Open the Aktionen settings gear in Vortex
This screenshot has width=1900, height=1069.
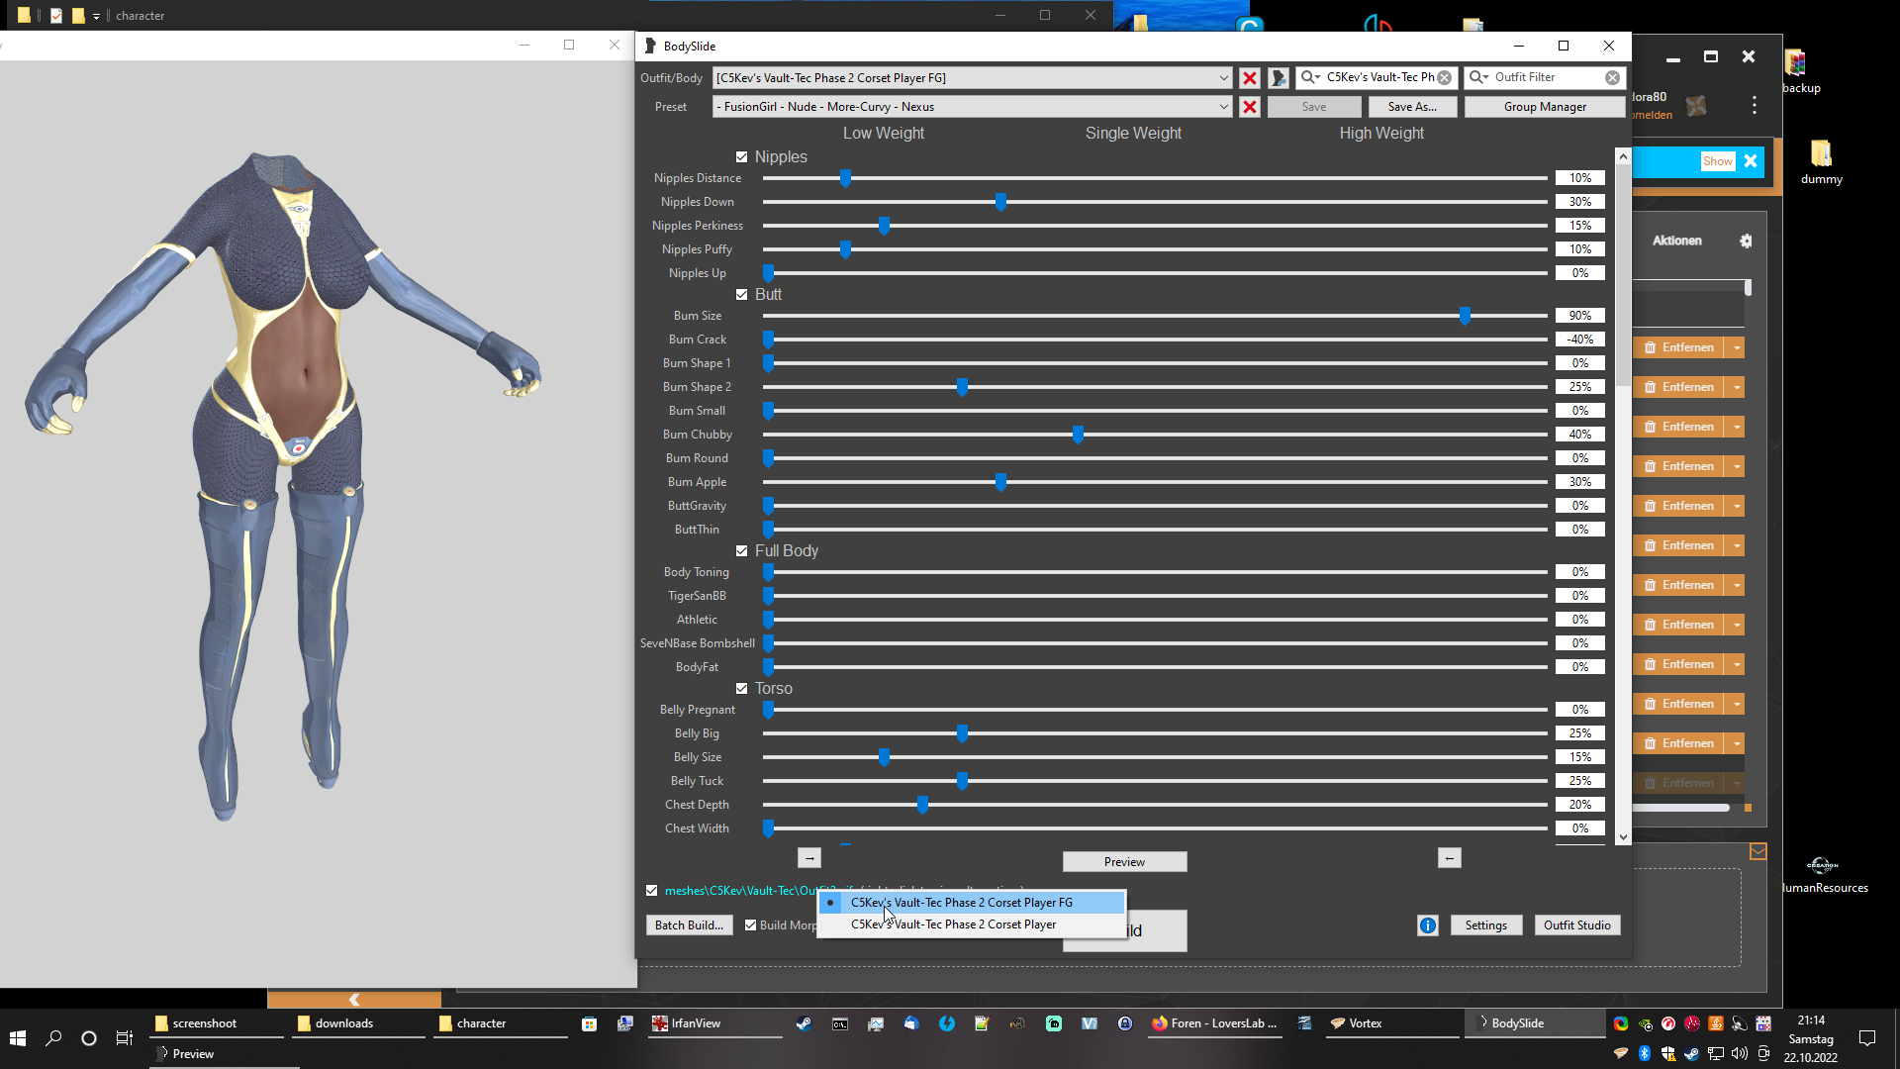coord(1746,241)
